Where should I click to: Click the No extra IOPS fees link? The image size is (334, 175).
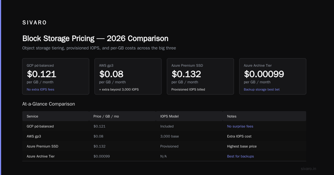click(x=40, y=89)
